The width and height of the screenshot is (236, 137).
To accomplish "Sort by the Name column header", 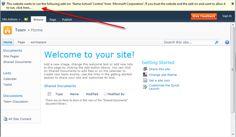I will 74,94.
